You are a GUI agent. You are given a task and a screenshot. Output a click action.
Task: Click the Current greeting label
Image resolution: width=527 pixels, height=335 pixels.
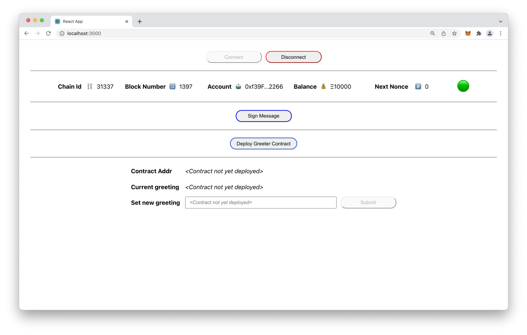(155, 187)
